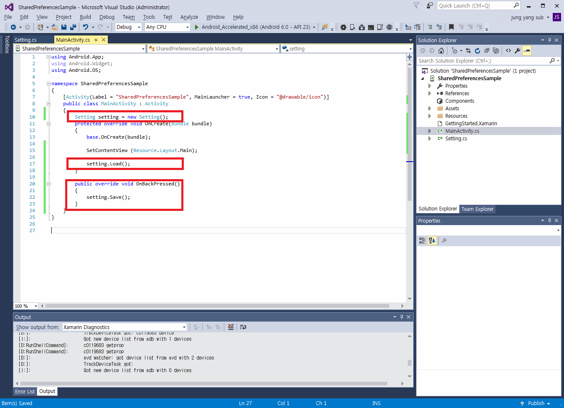Pin the MainActivity.cs tab
This screenshot has width=564, height=408.
click(x=96, y=40)
